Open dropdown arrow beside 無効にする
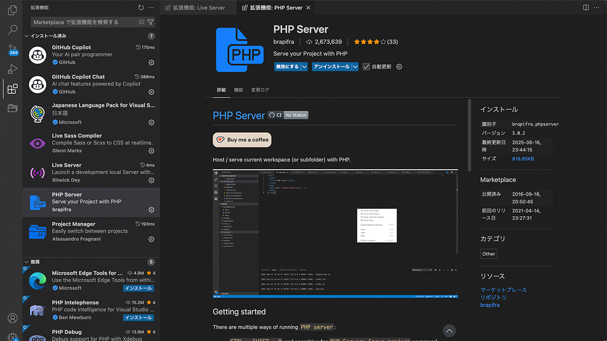 pyautogui.click(x=305, y=67)
